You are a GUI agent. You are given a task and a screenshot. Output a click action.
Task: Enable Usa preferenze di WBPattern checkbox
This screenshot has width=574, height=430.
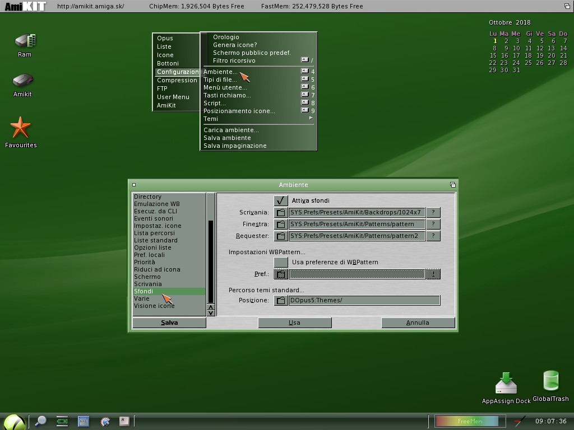[x=281, y=262]
